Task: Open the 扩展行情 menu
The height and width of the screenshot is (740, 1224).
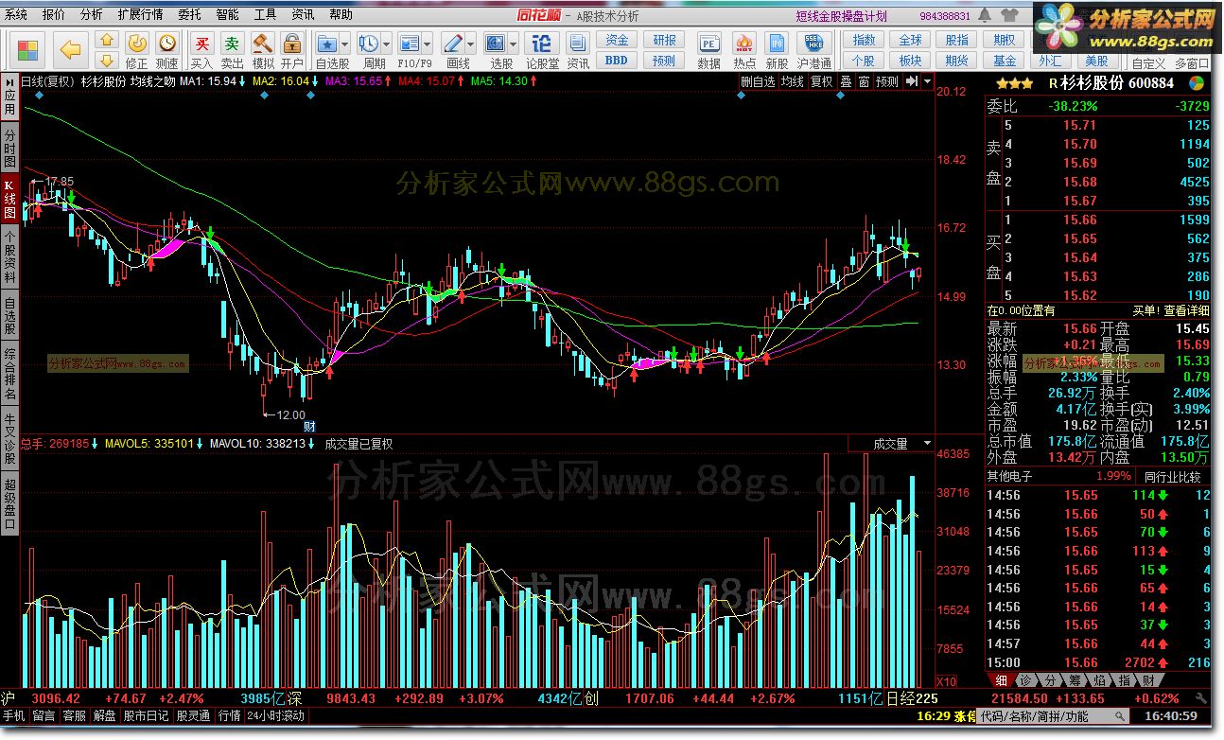Action: (x=140, y=15)
